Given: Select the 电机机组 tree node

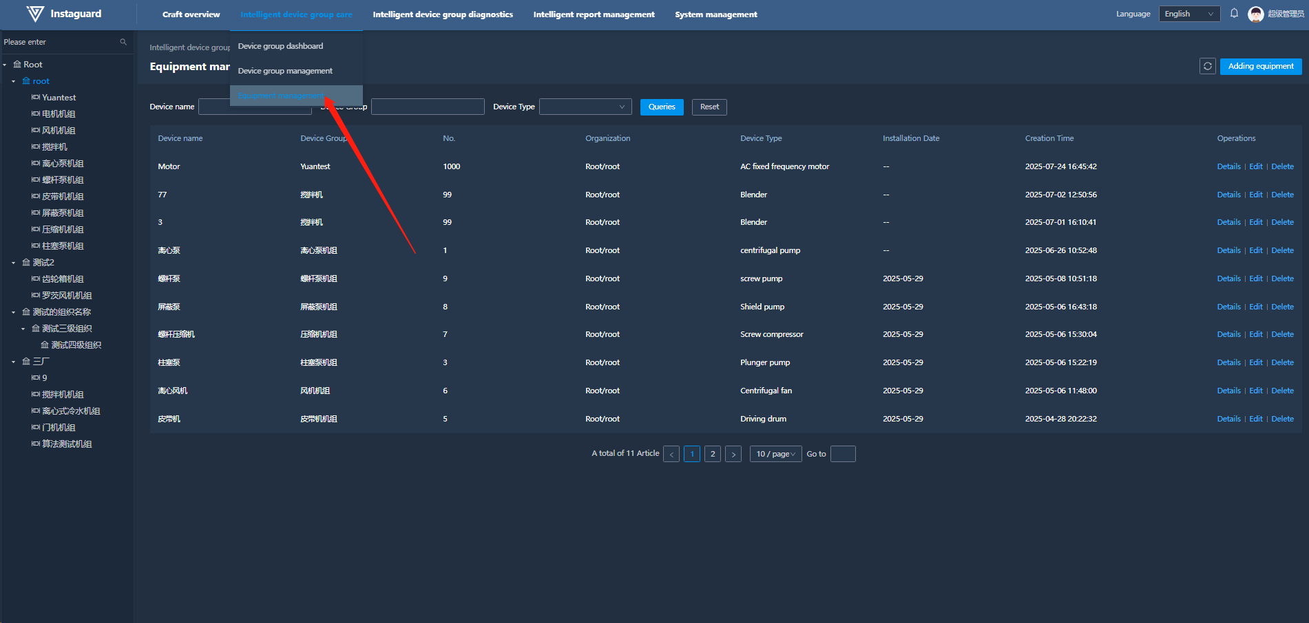Looking at the screenshot, I should pos(59,114).
